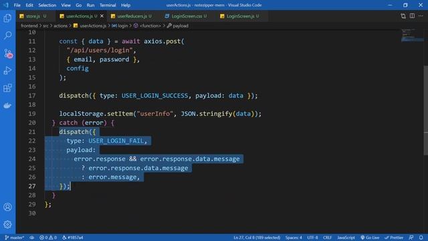Click the config argument on line 14
This screenshot has height=241, width=428.
pos(78,68)
